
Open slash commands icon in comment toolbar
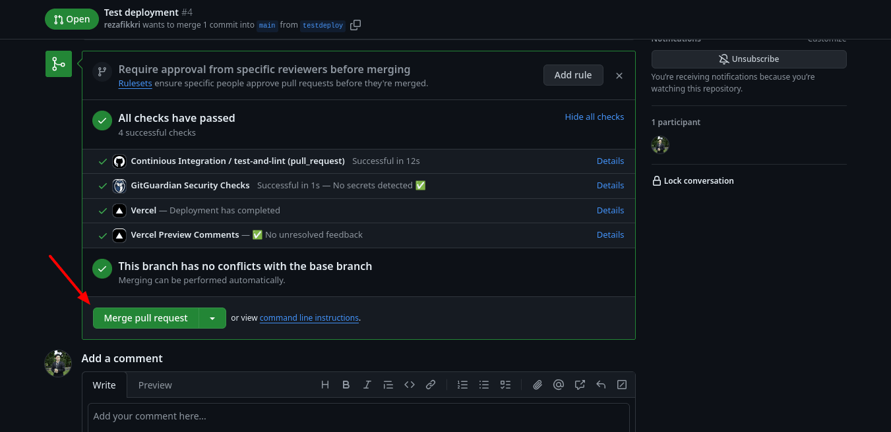tap(622, 385)
